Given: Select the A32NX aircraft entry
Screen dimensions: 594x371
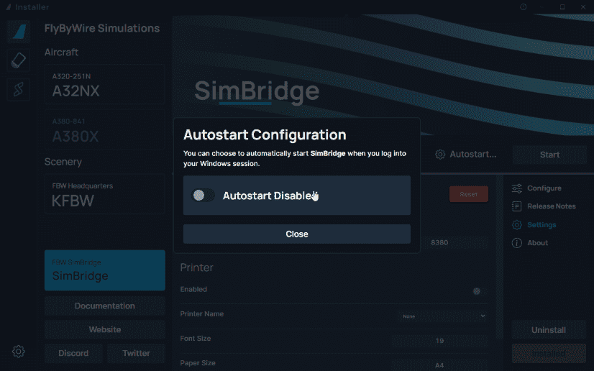Looking at the screenshot, I should (x=105, y=85).
